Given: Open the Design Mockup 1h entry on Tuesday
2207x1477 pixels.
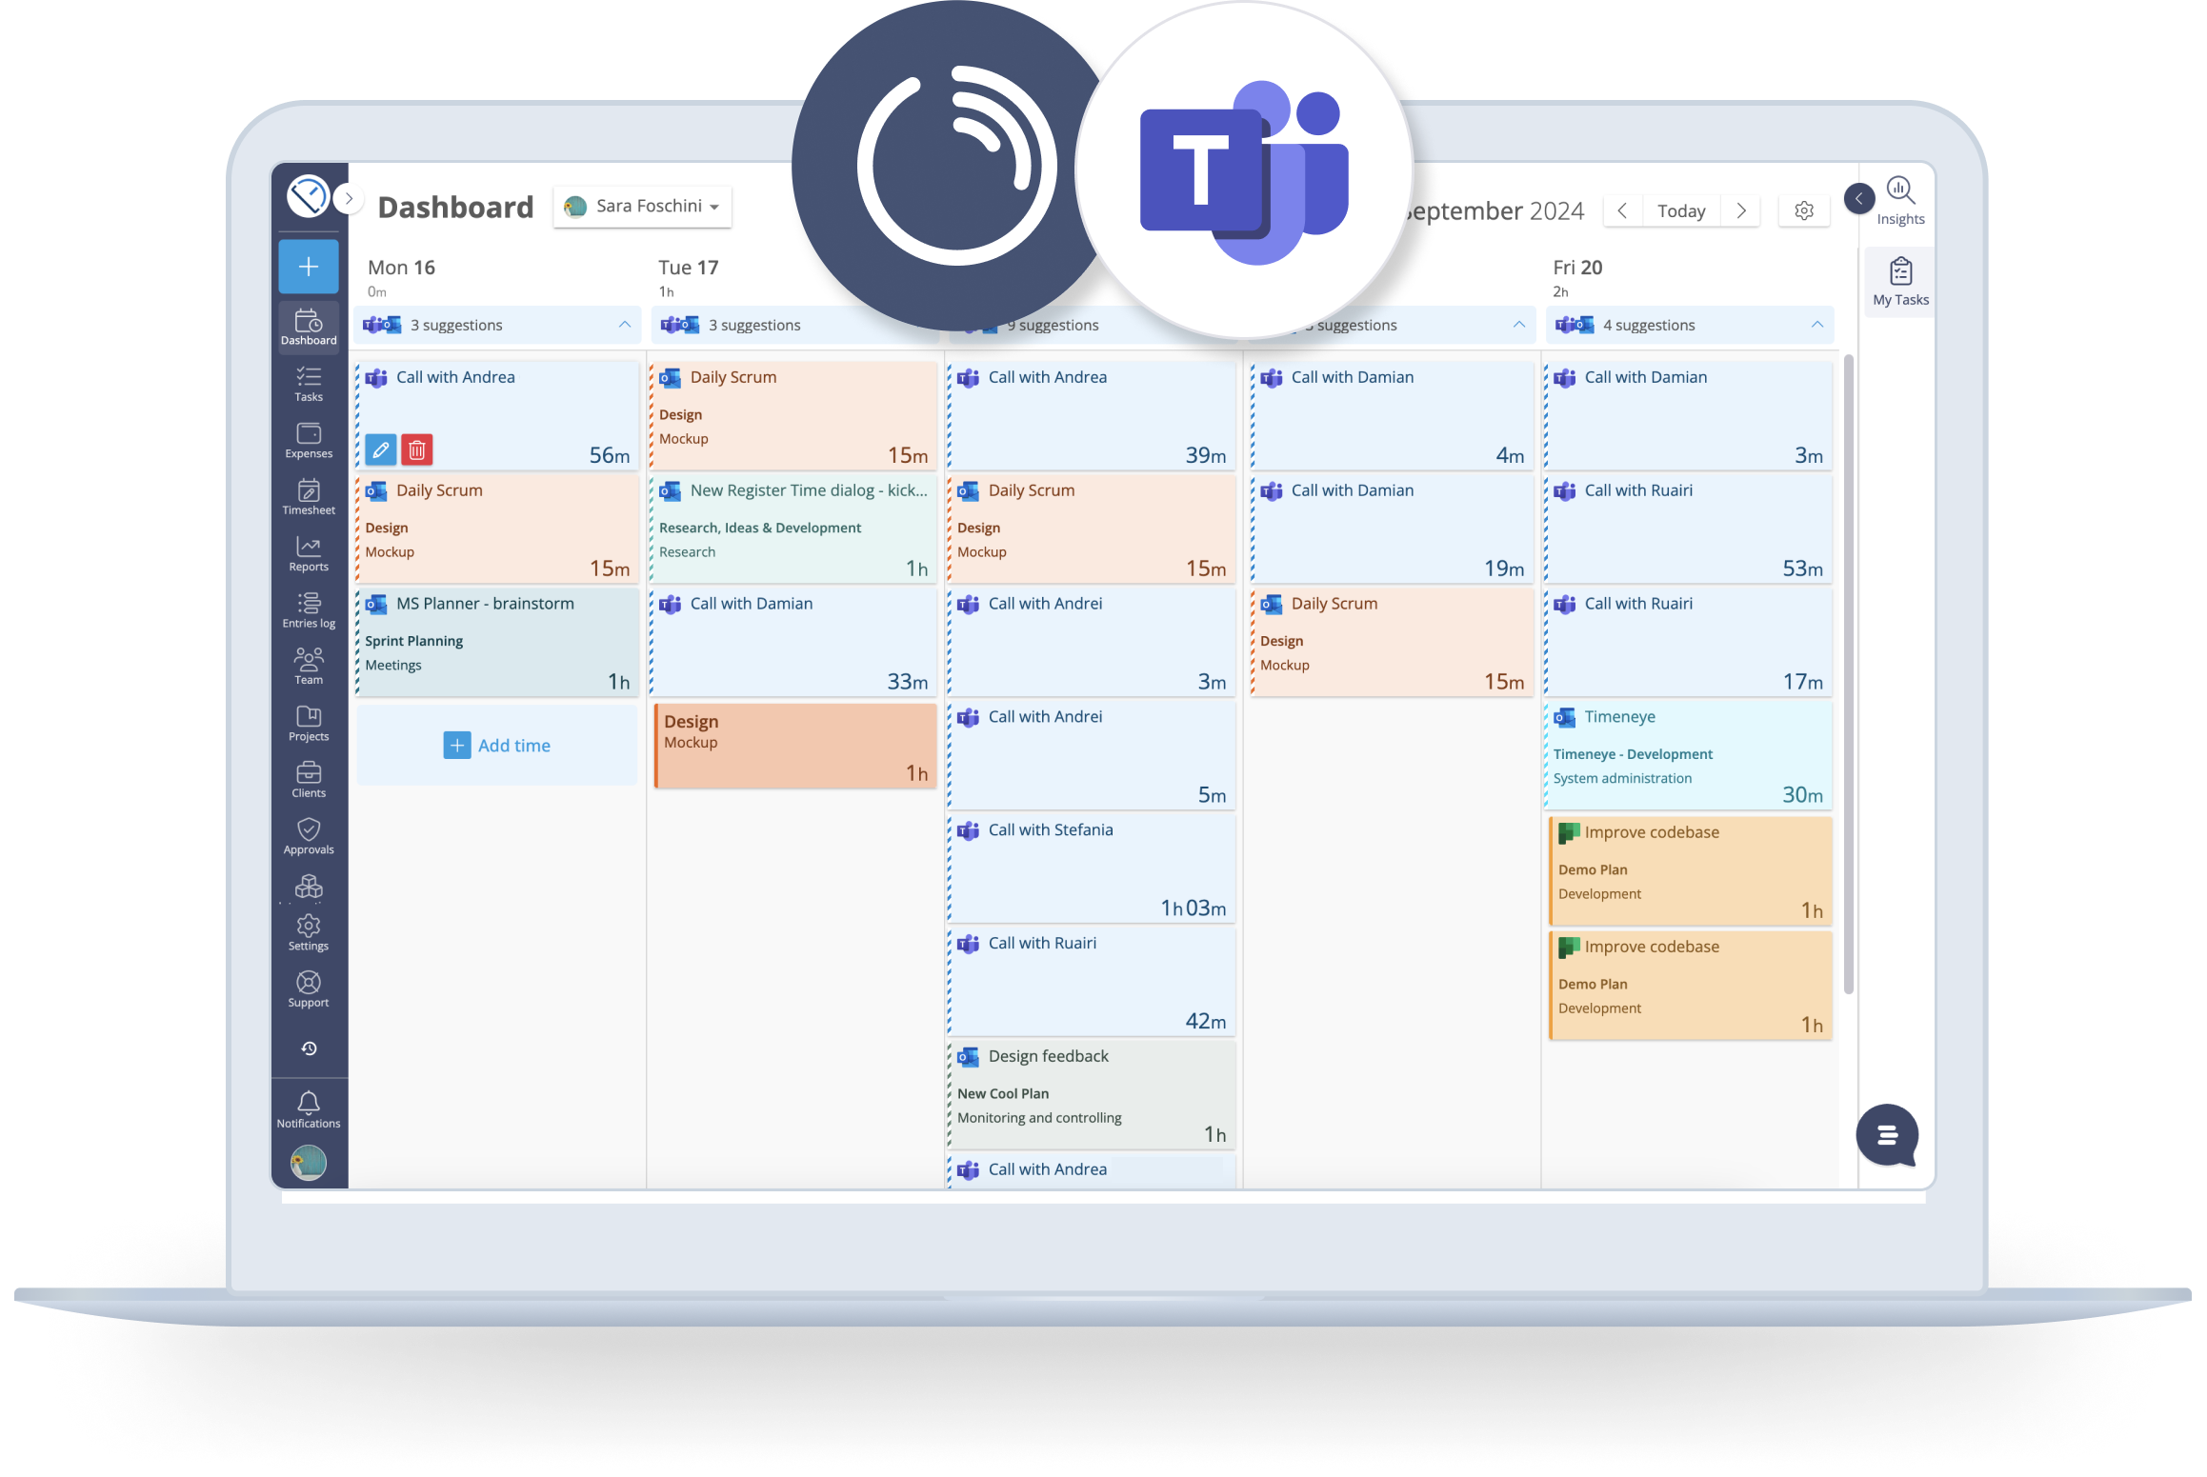Looking at the screenshot, I should 795,746.
